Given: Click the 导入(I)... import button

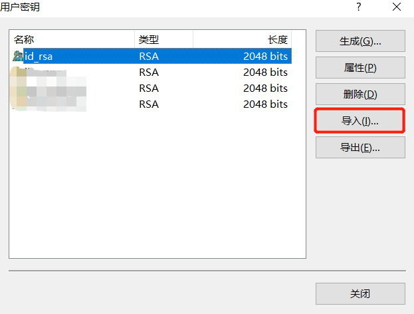Looking at the screenshot, I should coord(360,121).
